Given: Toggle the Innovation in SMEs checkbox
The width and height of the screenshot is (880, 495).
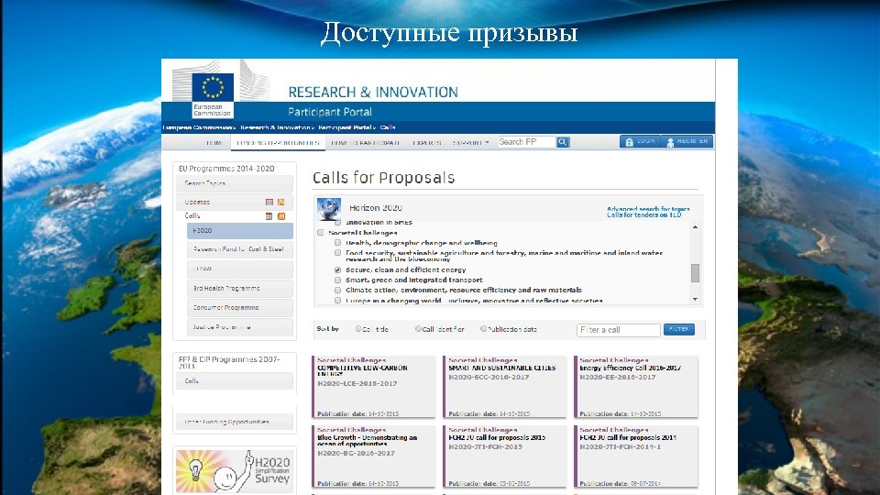Looking at the screenshot, I should 338,223.
